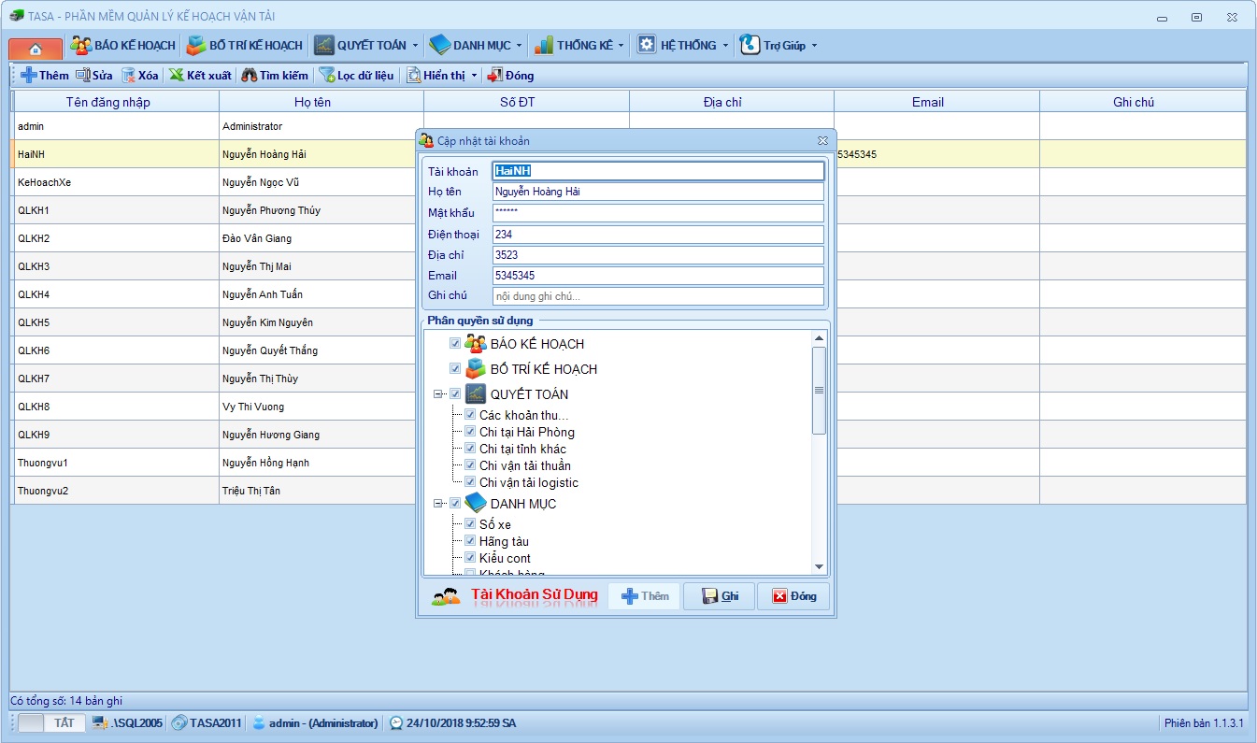Click the Lọc dữ liệu filter icon
1257x743 pixels.
click(326, 76)
